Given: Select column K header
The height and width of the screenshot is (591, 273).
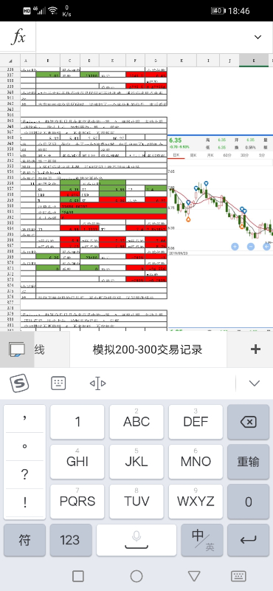Looking at the screenshot, I should point(254,61).
